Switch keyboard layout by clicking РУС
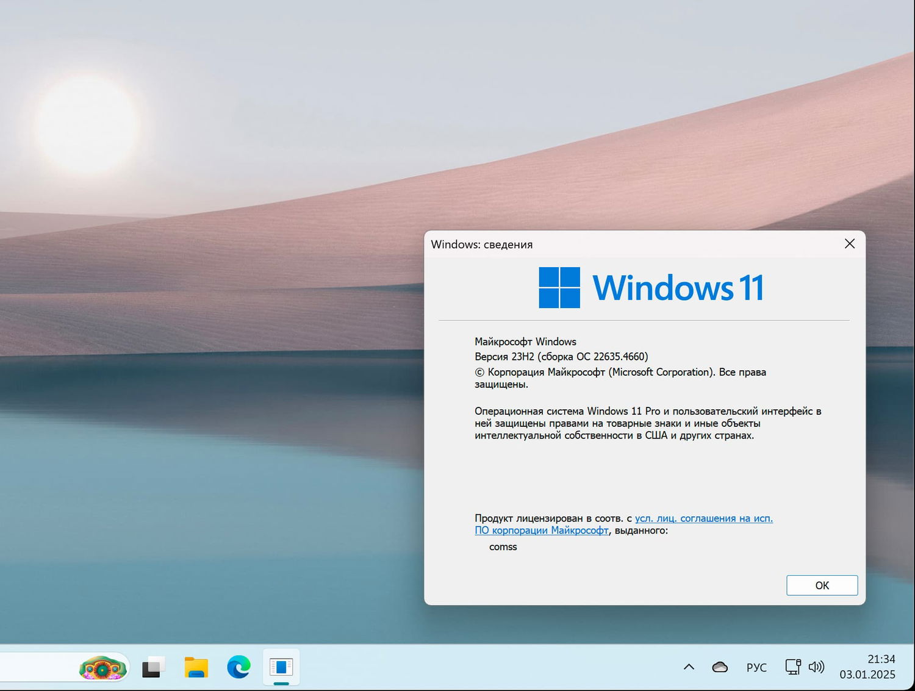 [756, 667]
